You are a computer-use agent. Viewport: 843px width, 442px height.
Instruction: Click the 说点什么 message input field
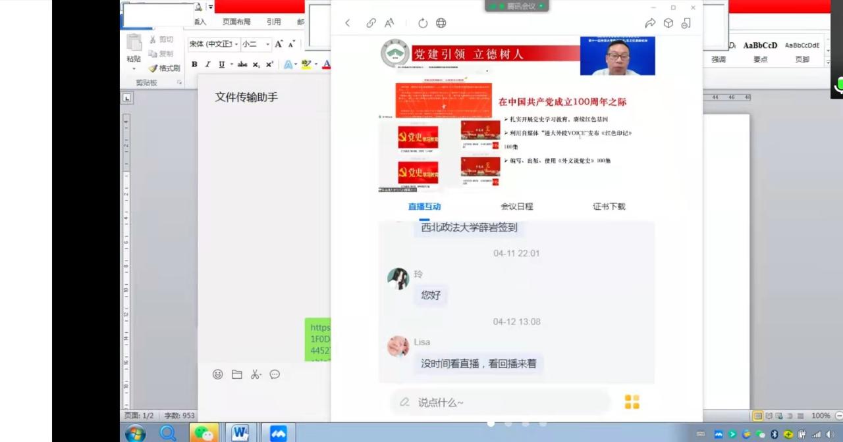click(501, 402)
